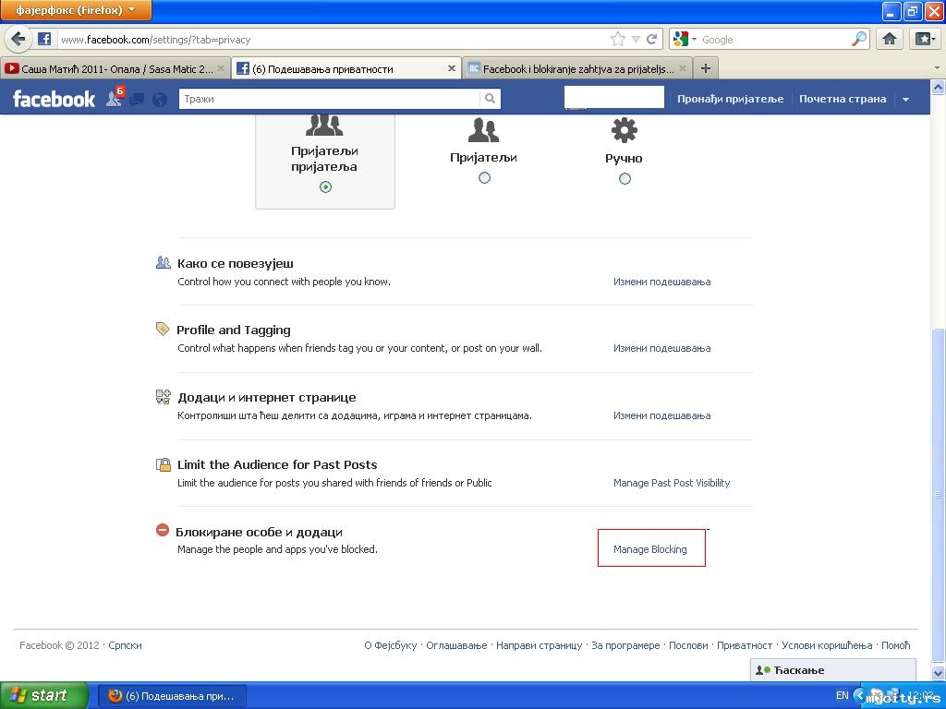Image resolution: width=946 pixels, height=709 pixels.
Task: Open the bookmarks menu icon
Action: click(926, 39)
